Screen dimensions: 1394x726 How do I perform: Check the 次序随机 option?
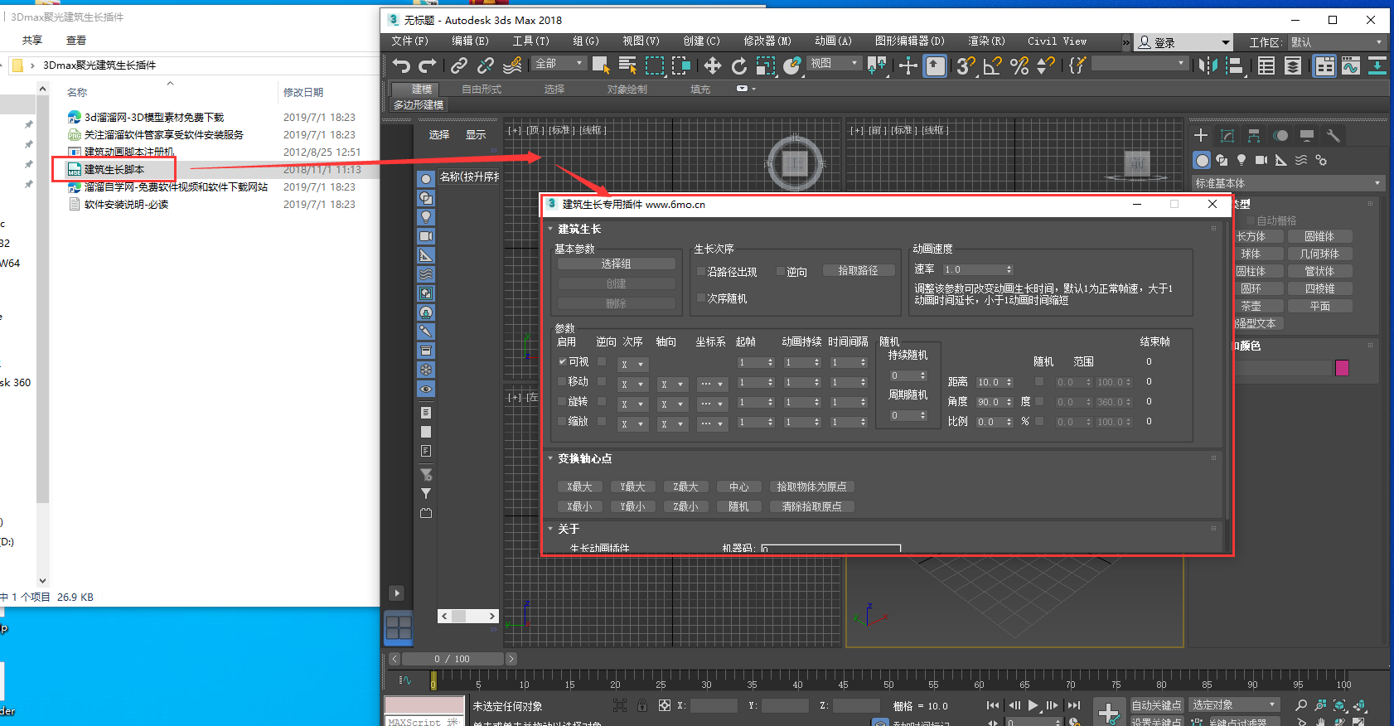[701, 298]
